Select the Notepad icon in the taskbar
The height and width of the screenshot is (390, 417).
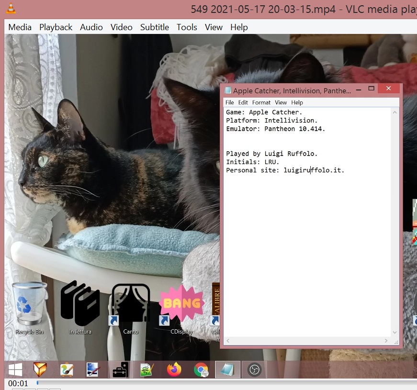[x=227, y=369]
